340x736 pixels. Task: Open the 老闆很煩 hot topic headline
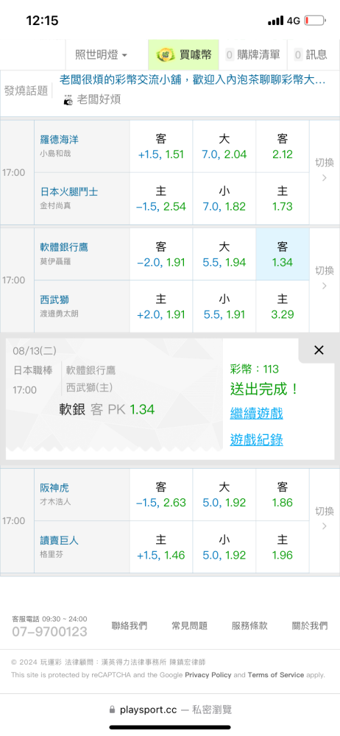click(x=193, y=80)
